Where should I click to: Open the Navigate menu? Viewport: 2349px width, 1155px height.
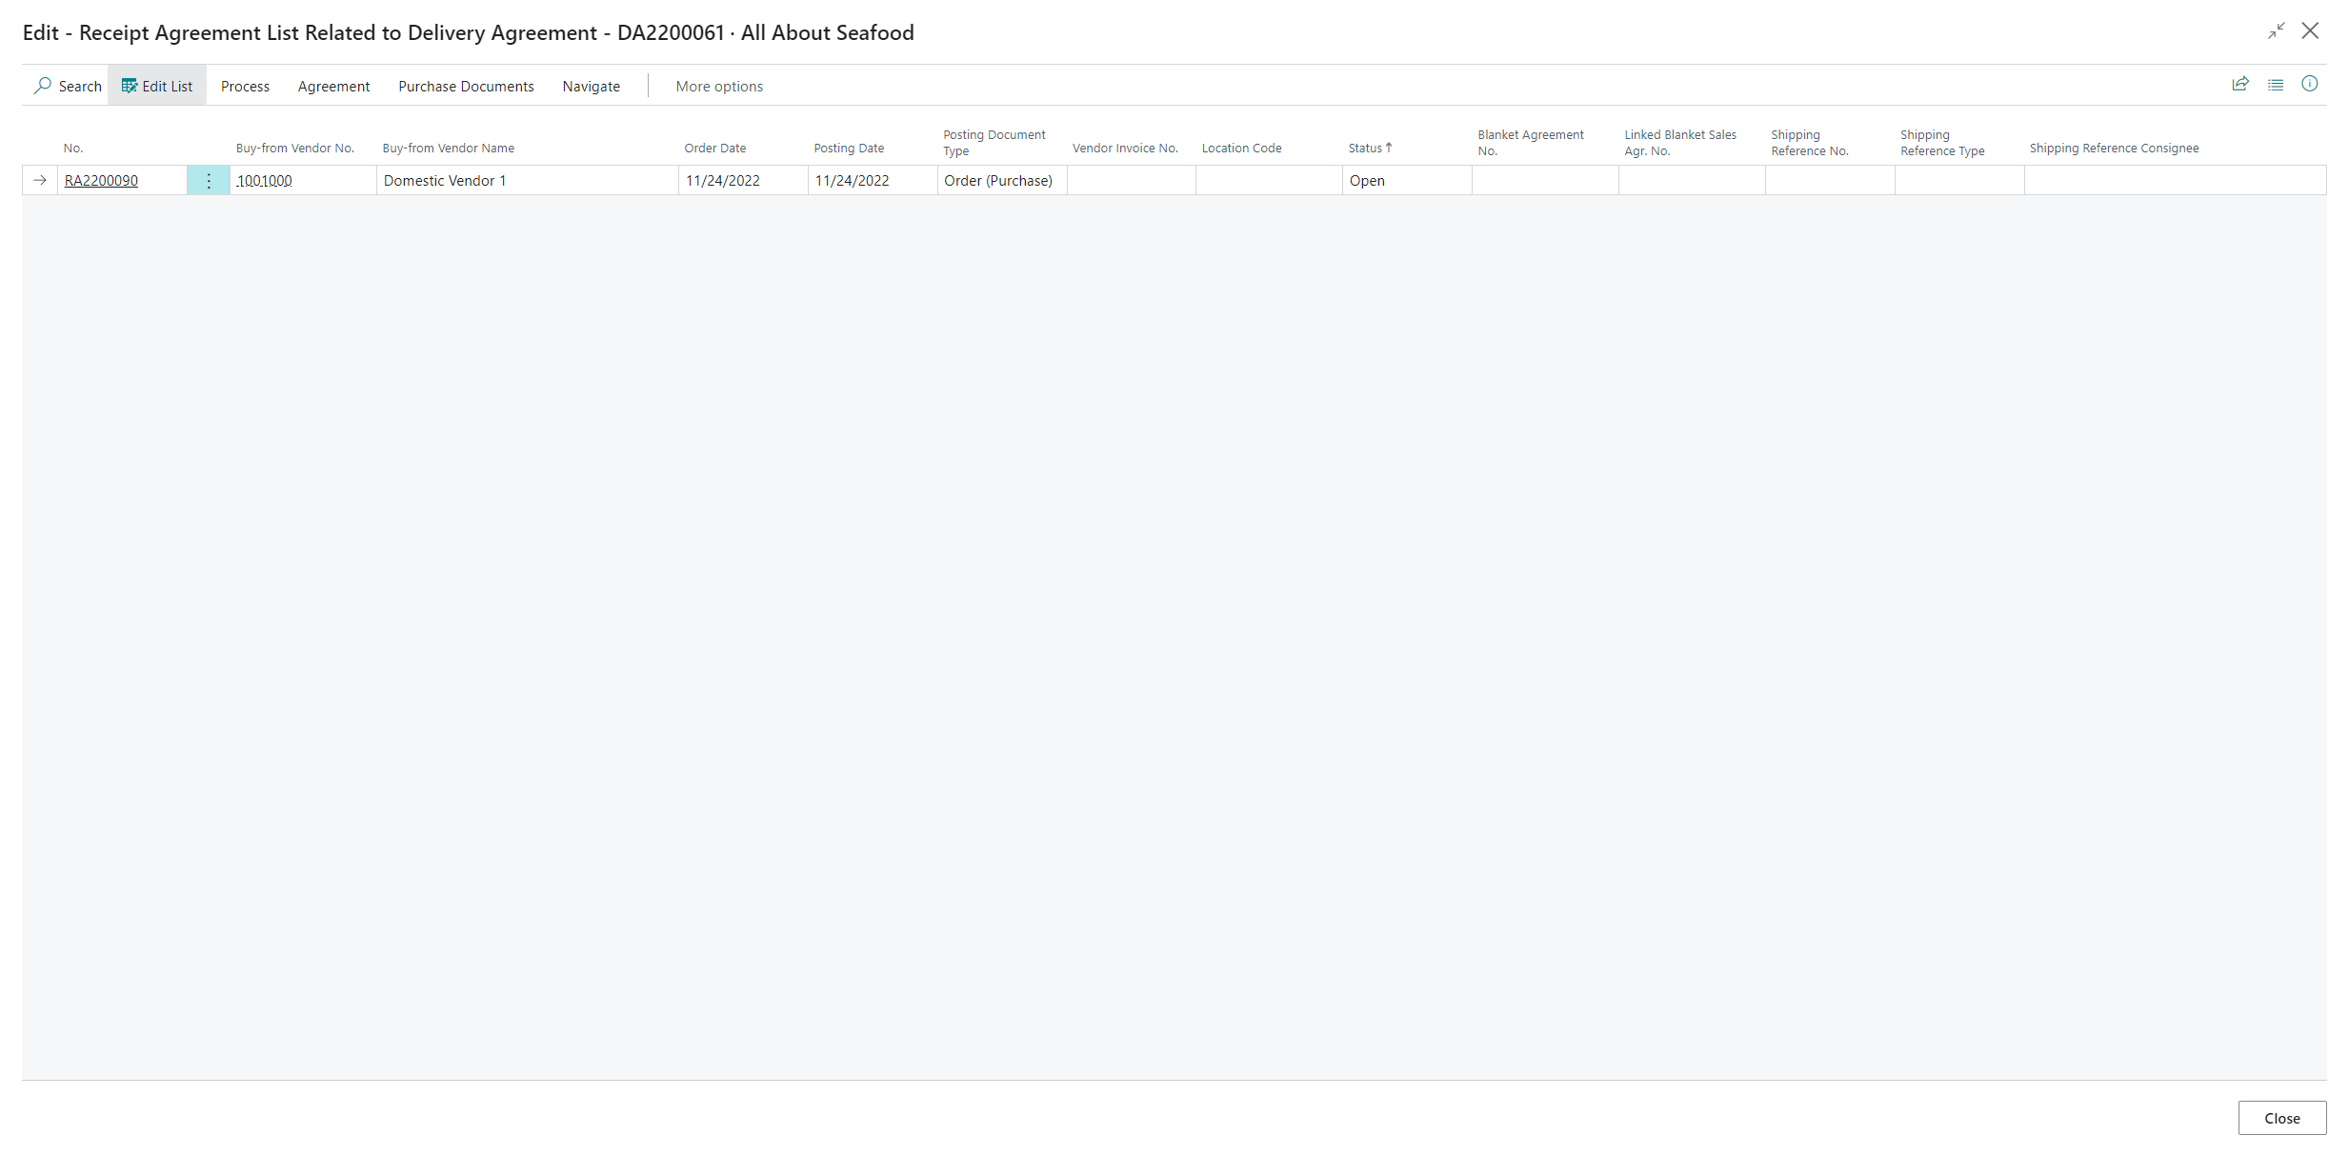(x=592, y=86)
